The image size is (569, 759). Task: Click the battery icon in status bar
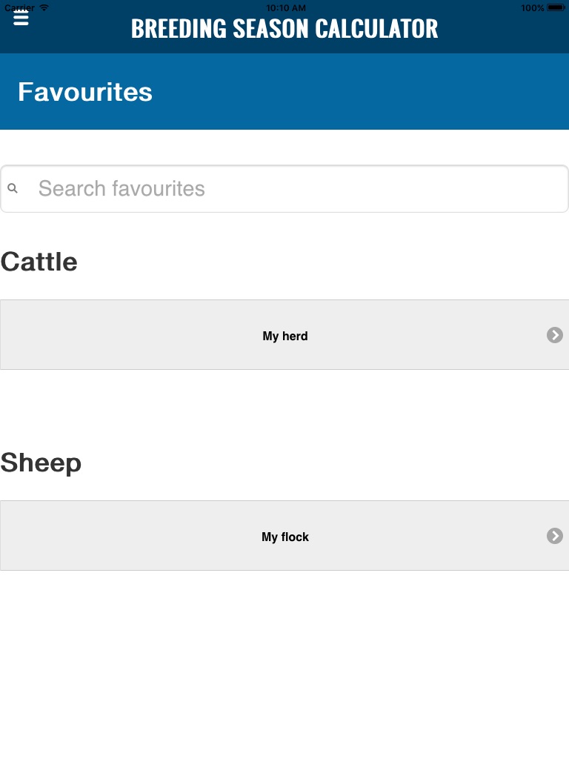click(556, 7)
